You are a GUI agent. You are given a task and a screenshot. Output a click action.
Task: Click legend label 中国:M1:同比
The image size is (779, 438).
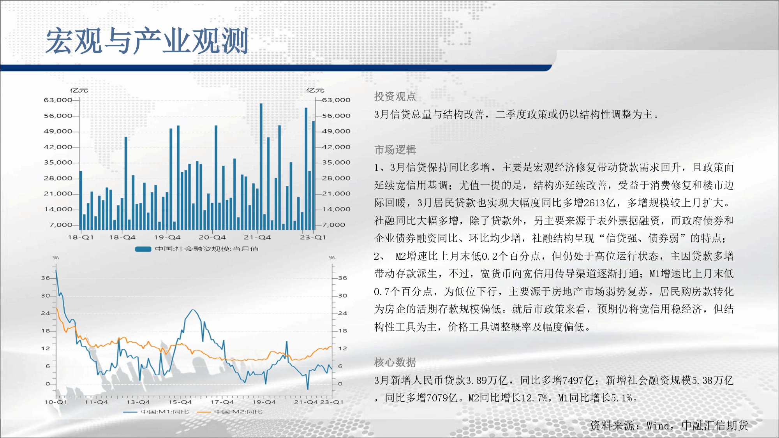point(164,412)
